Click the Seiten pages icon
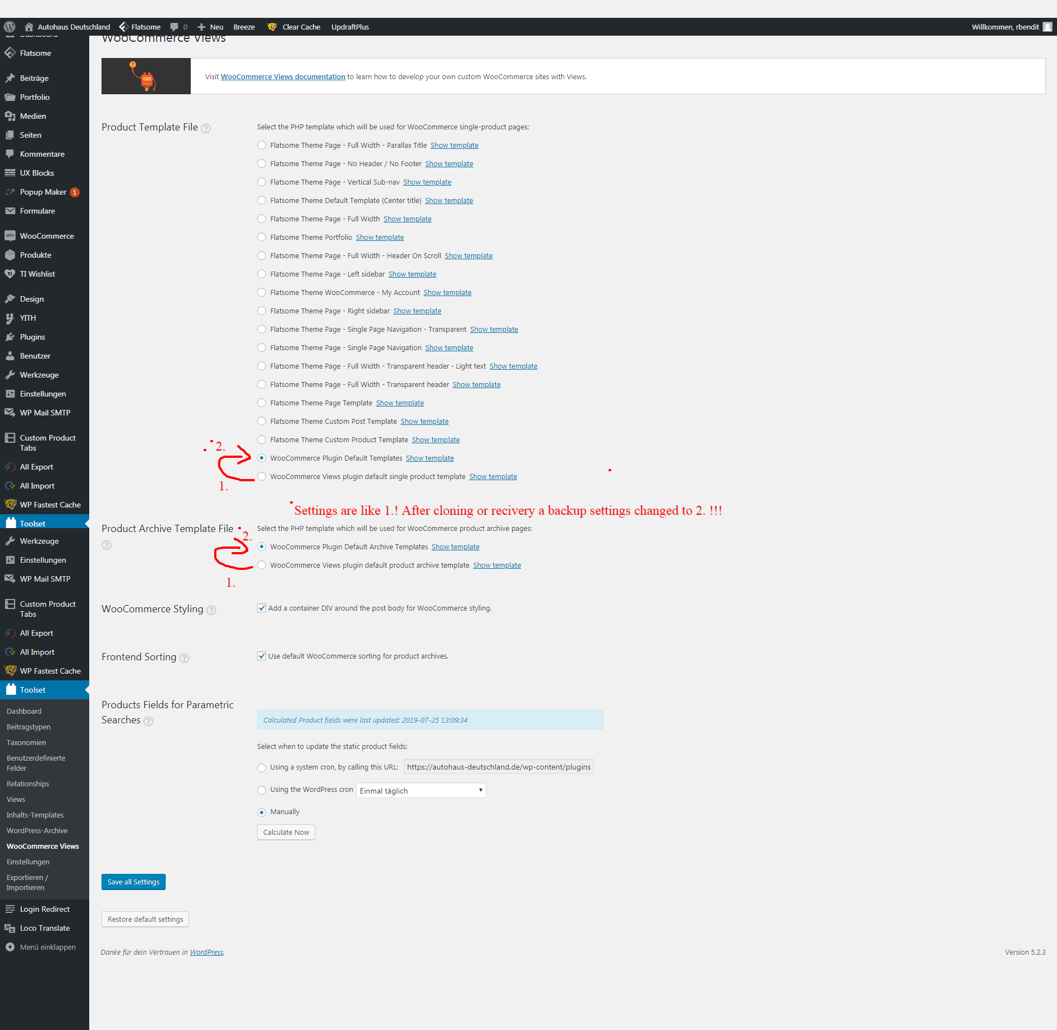Image resolution: width=1057 pixels, height=1030 pixels. [x=10, y=135]
